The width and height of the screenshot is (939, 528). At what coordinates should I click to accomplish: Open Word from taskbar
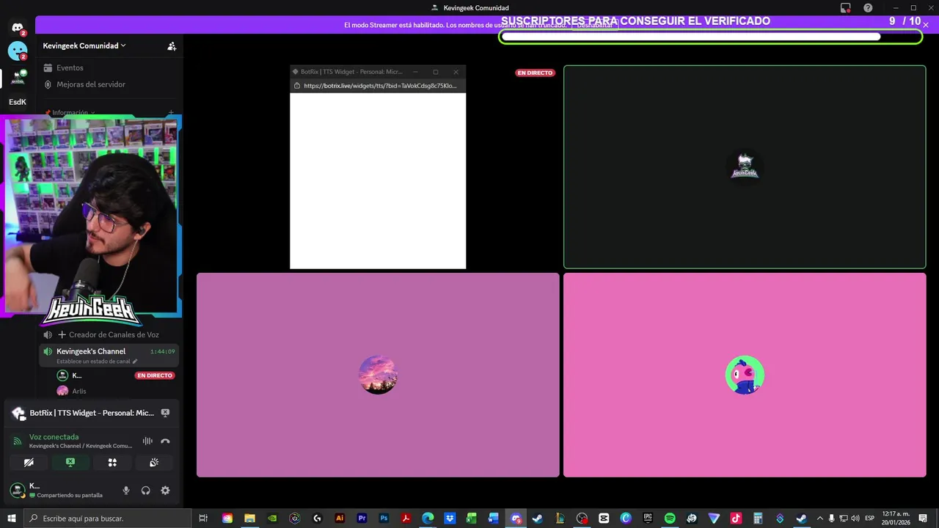(x=494, y=518)
